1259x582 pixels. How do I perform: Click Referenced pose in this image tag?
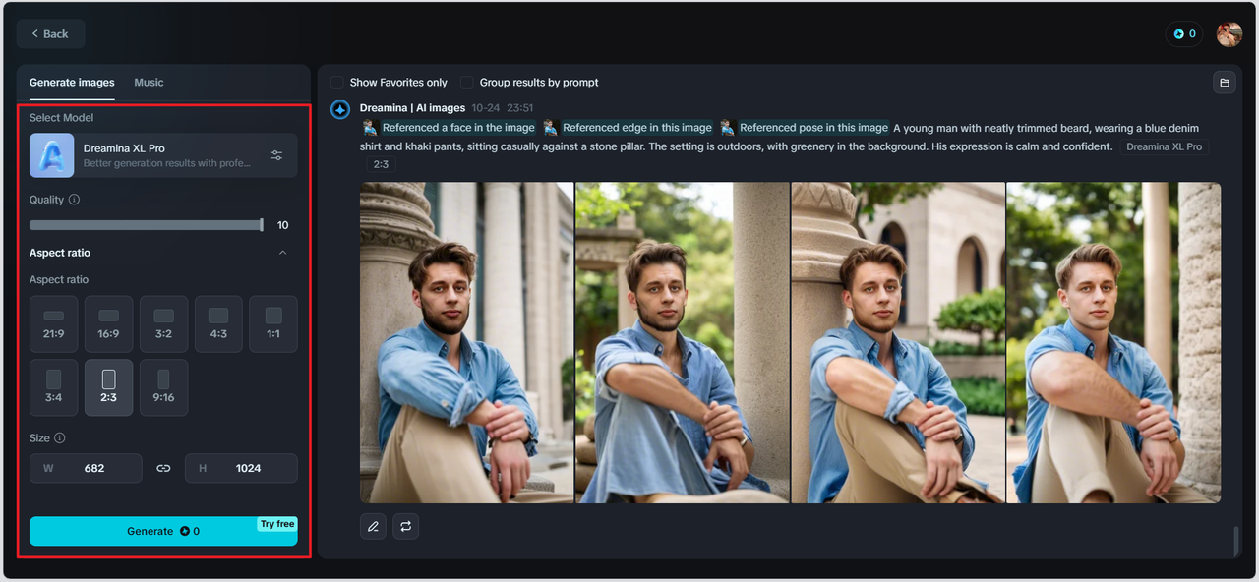805,128
